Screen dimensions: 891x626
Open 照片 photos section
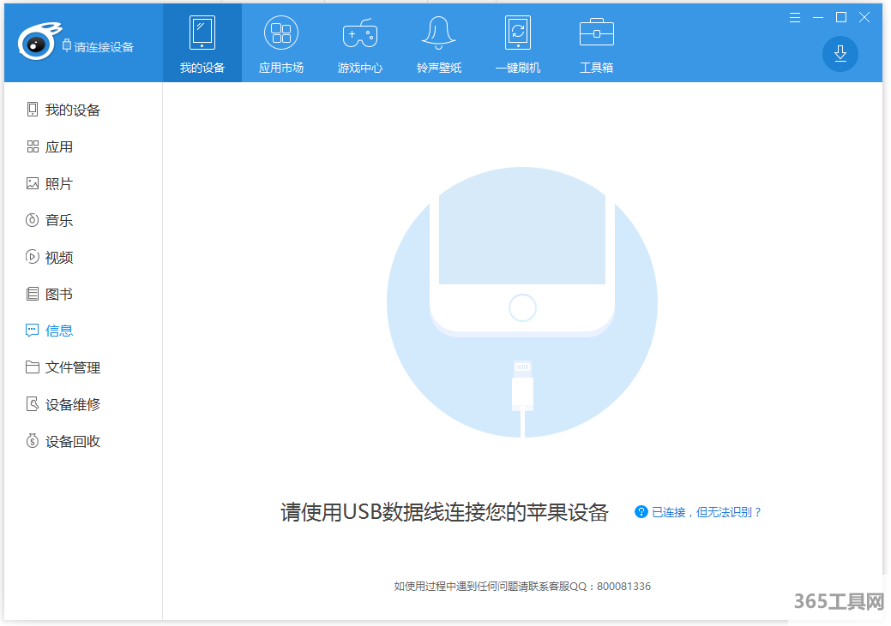click(58, 183)
